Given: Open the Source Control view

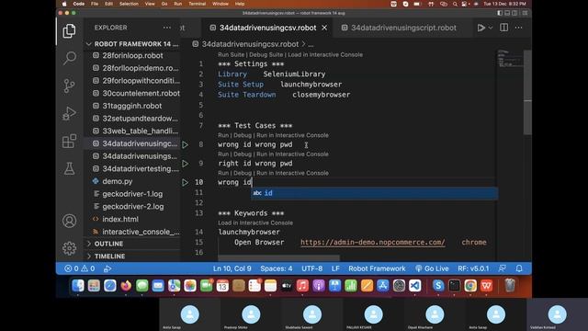Looking at the screenshot, I should pyautogui.click(x=70, y=86).
